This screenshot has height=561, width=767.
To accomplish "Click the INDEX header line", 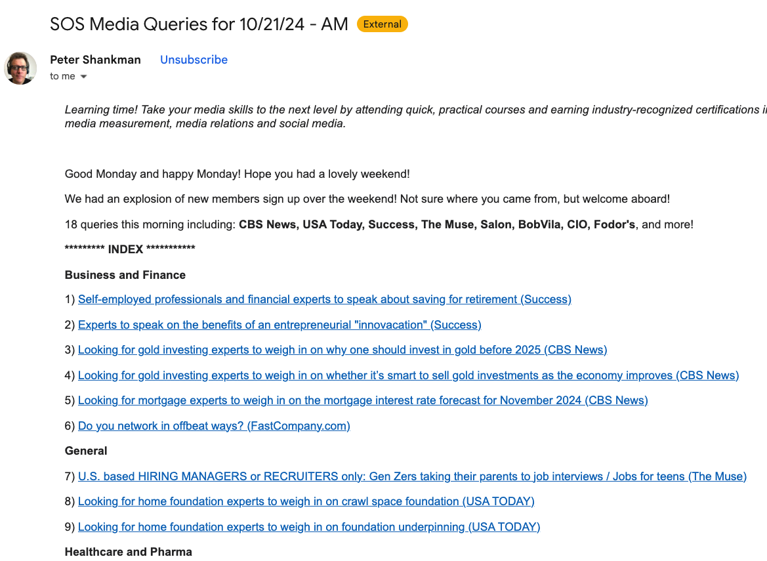I will 130,249.
